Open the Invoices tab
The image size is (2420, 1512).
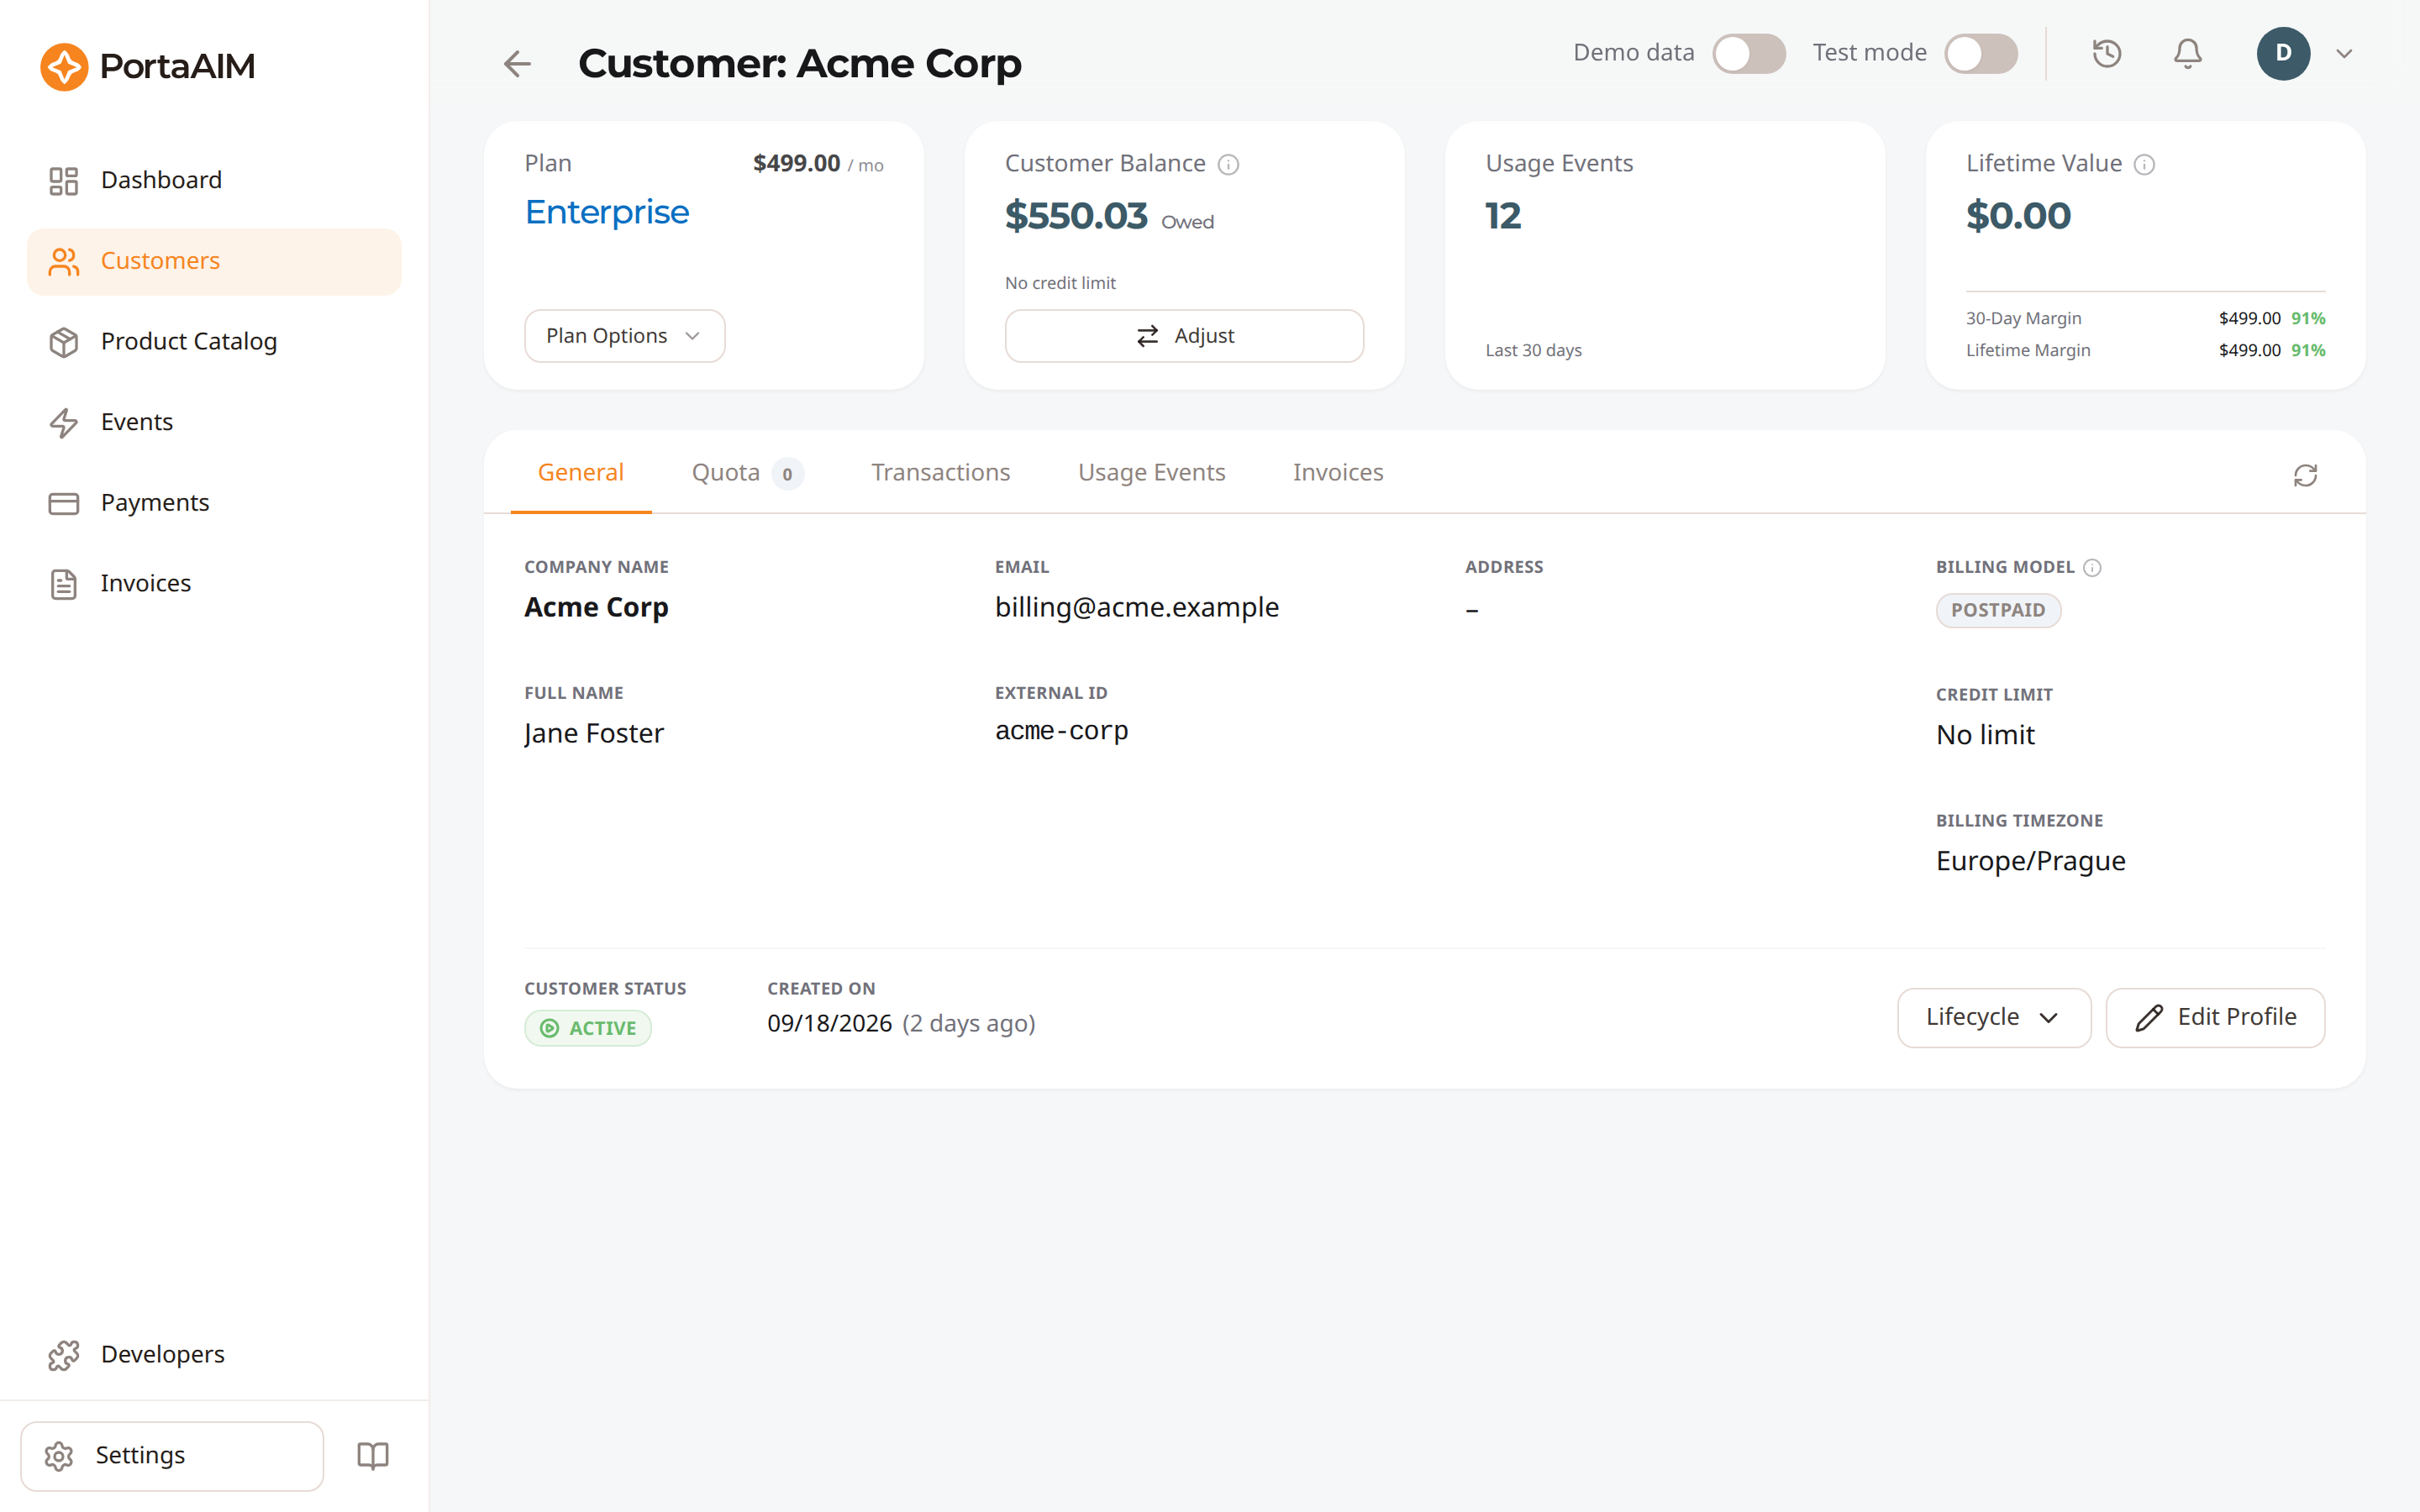[x=1338, y=472]
